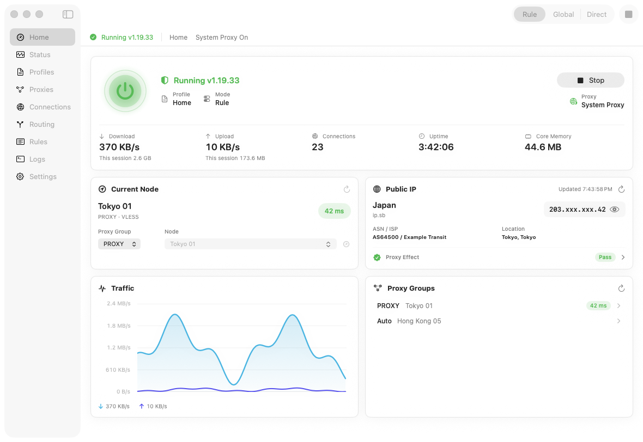Click the green running status icon in header

point(93,37)
